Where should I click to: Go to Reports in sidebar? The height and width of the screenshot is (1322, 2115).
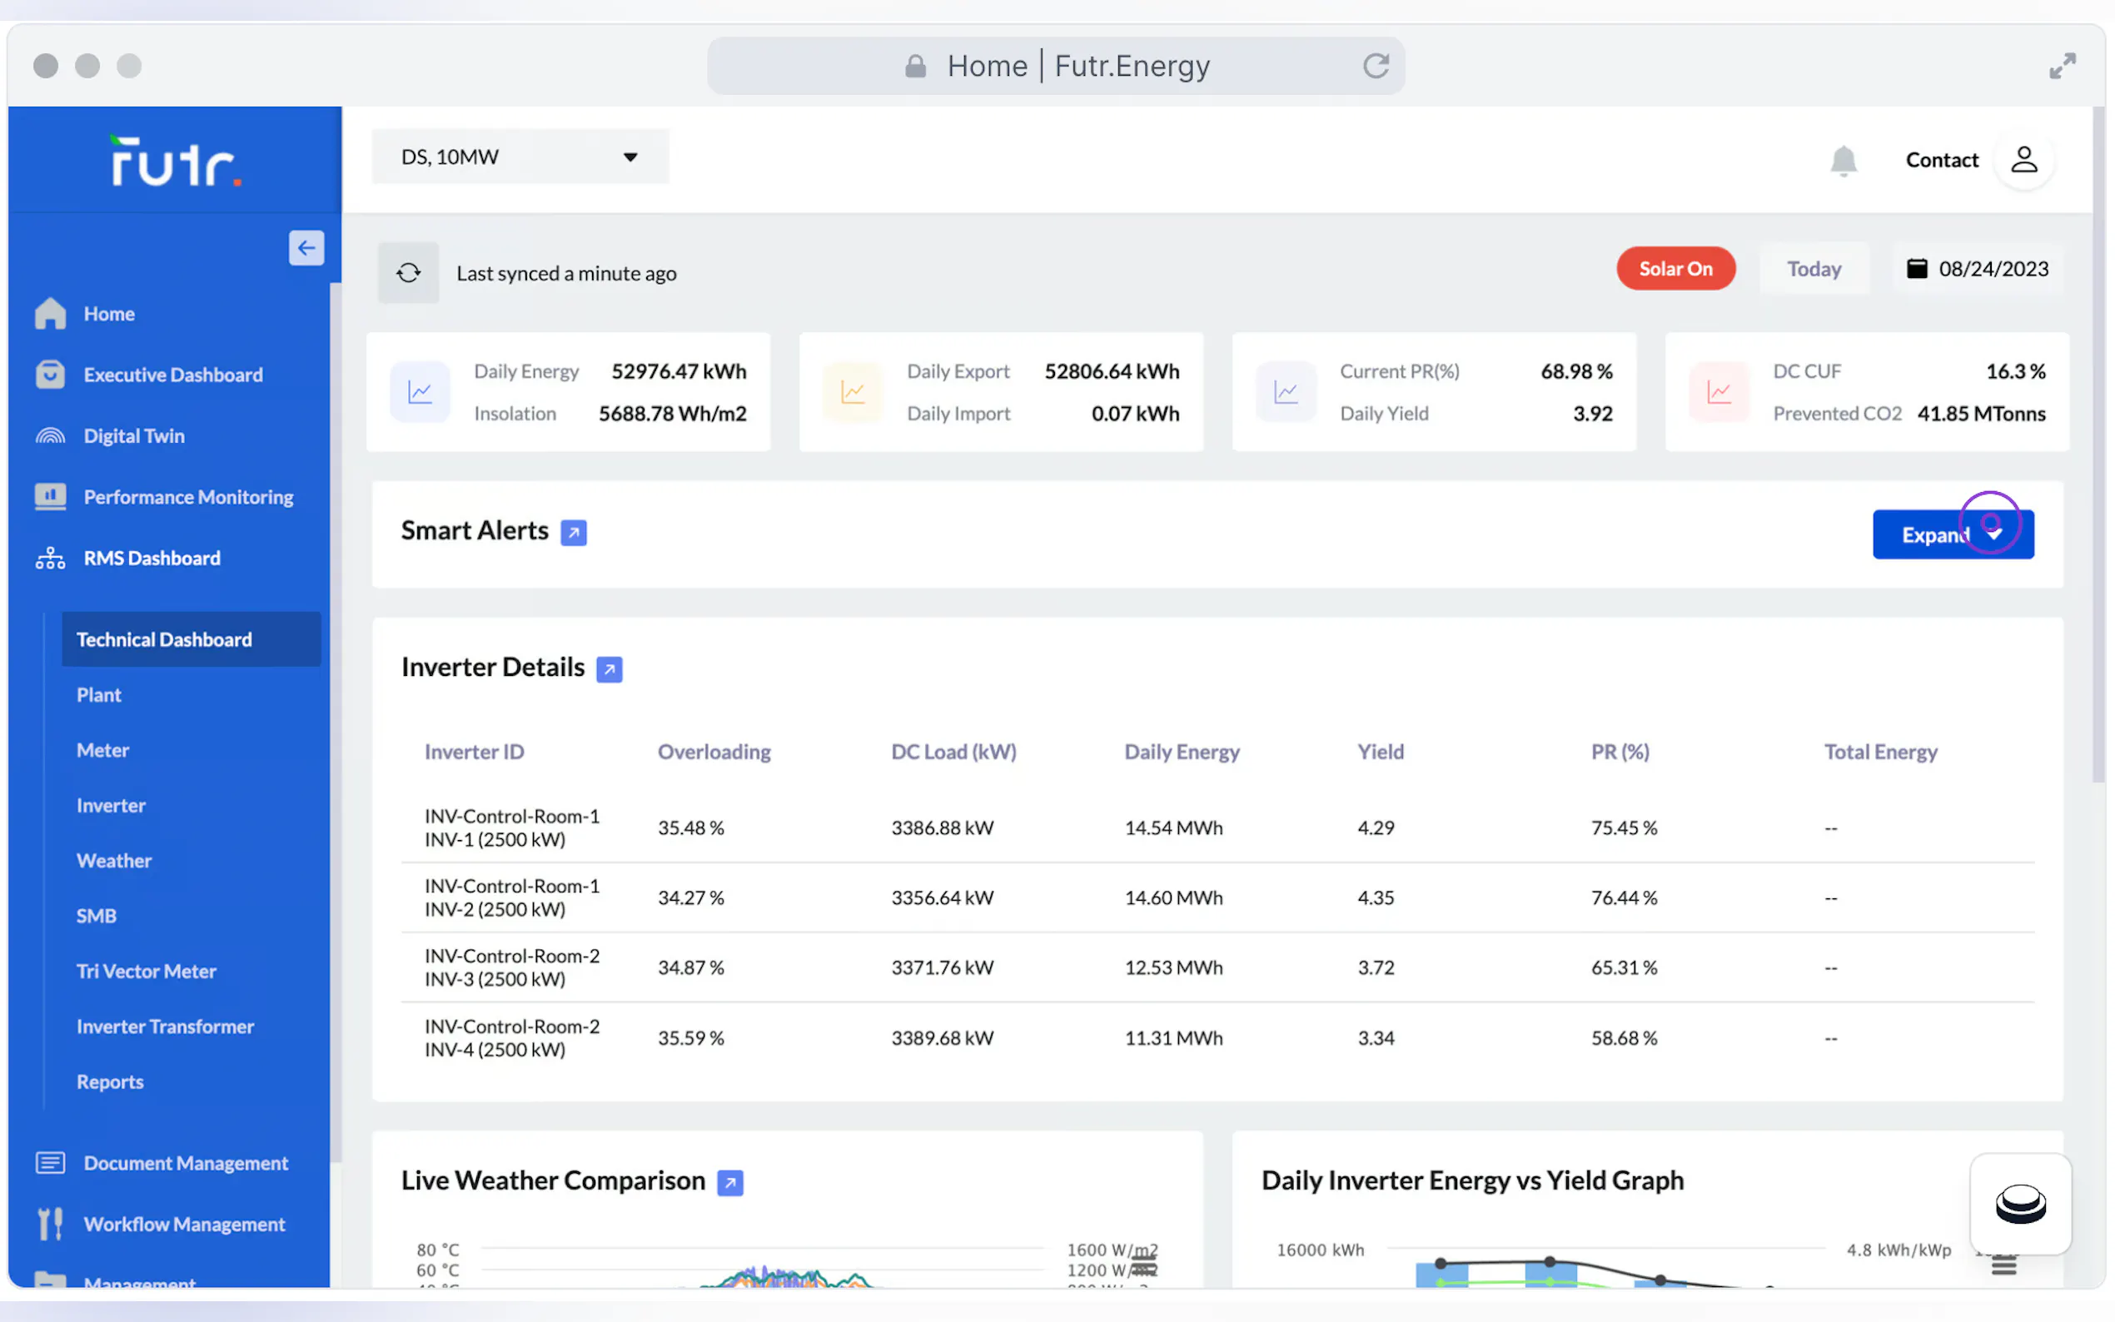pyautogui.click(x=109, y=1081)
